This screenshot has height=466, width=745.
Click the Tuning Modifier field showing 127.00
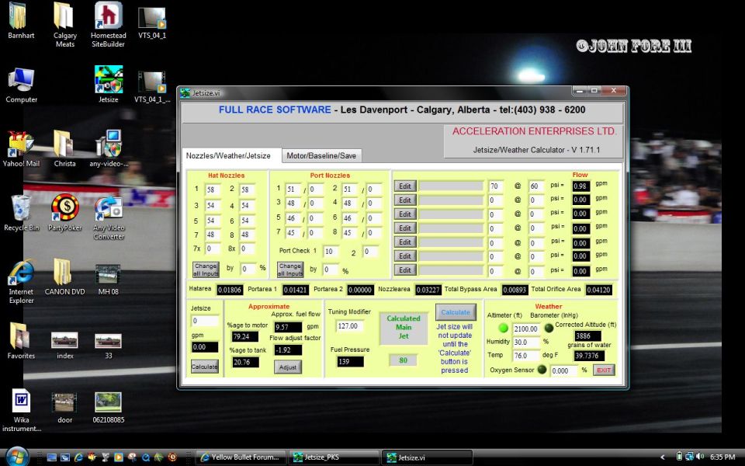[350, 326]
